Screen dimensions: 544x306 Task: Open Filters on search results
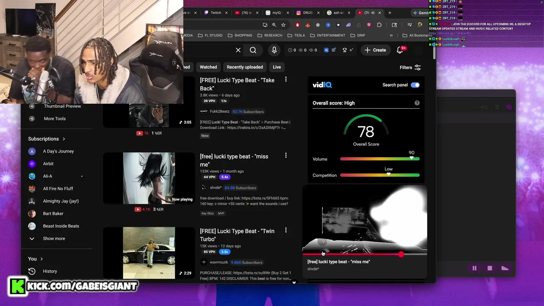[x=410, y=68]
